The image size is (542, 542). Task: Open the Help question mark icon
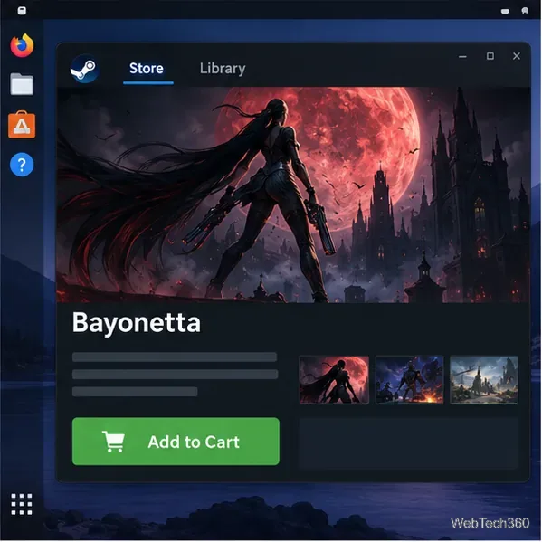click(x=22, y=165)
